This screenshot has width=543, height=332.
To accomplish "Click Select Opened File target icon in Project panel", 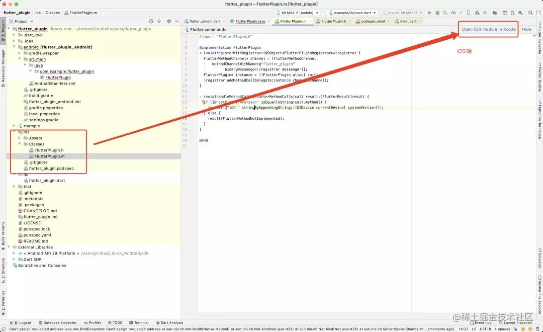I will tap(151, 21).
